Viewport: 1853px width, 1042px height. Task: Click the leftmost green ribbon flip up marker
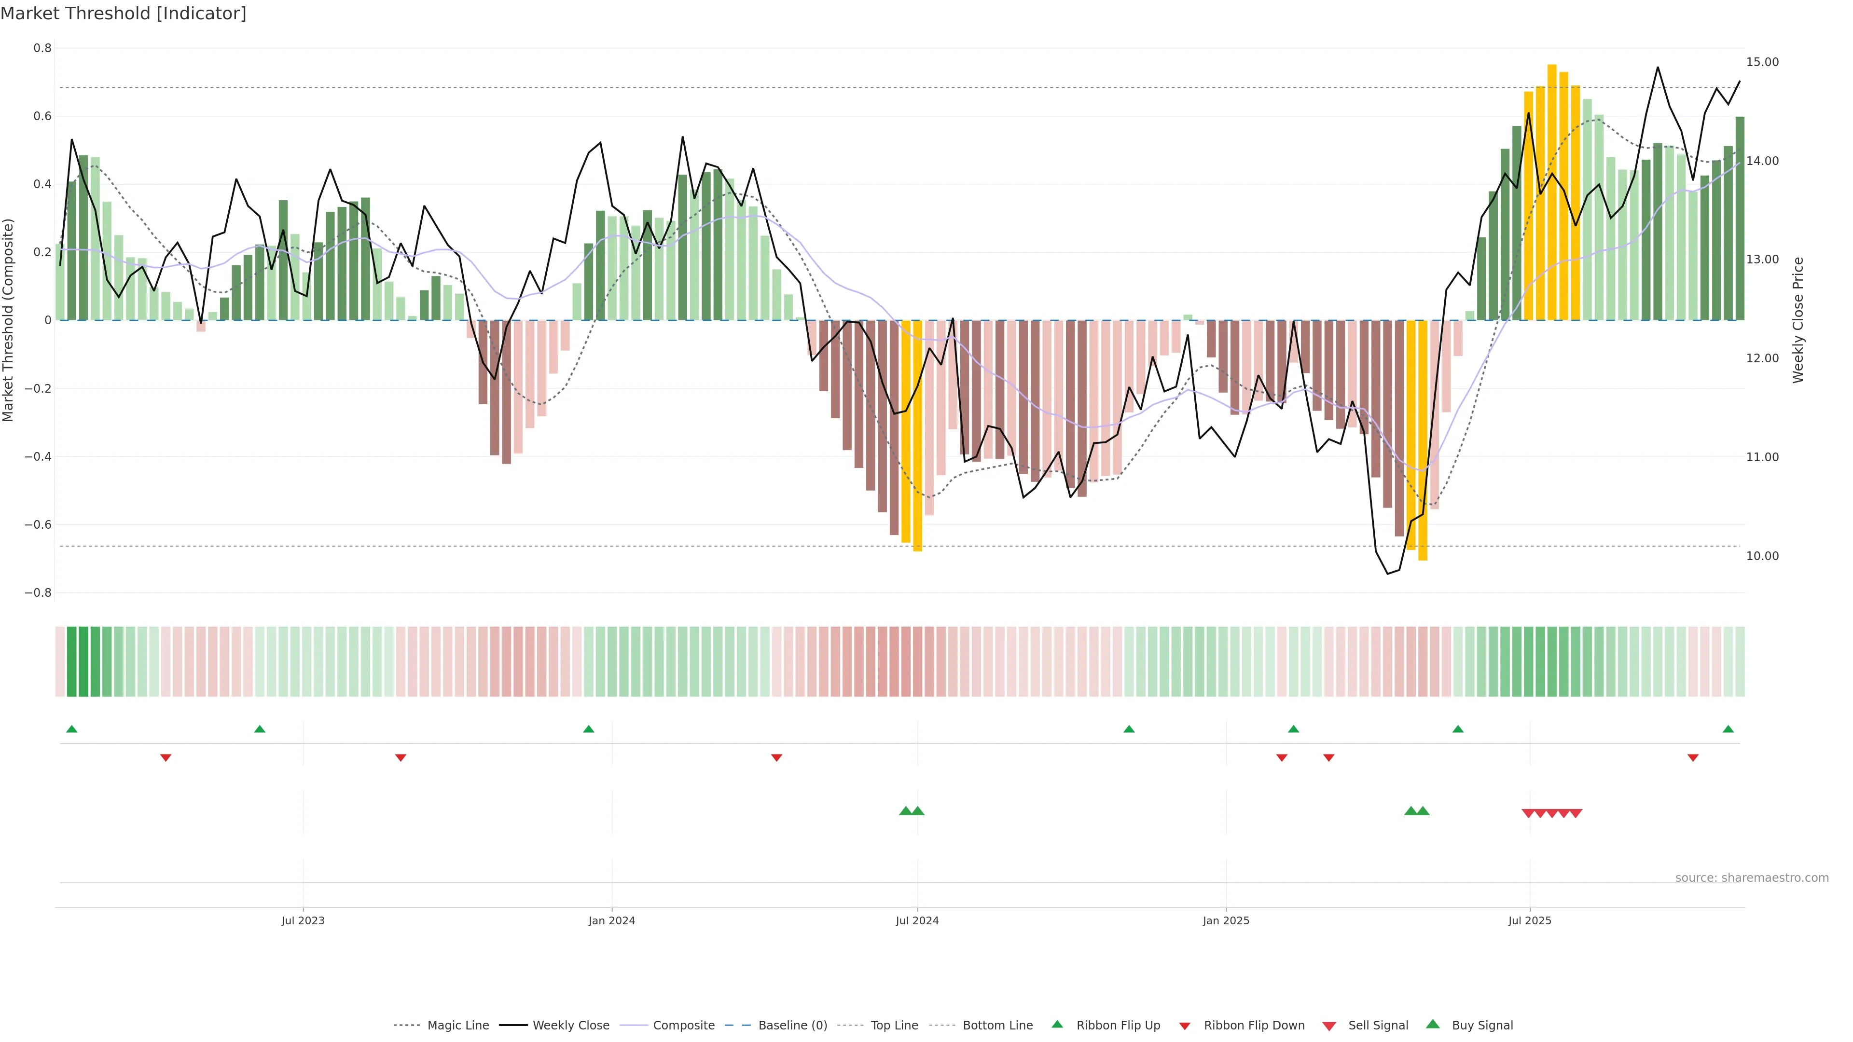(x=71, y=729)
